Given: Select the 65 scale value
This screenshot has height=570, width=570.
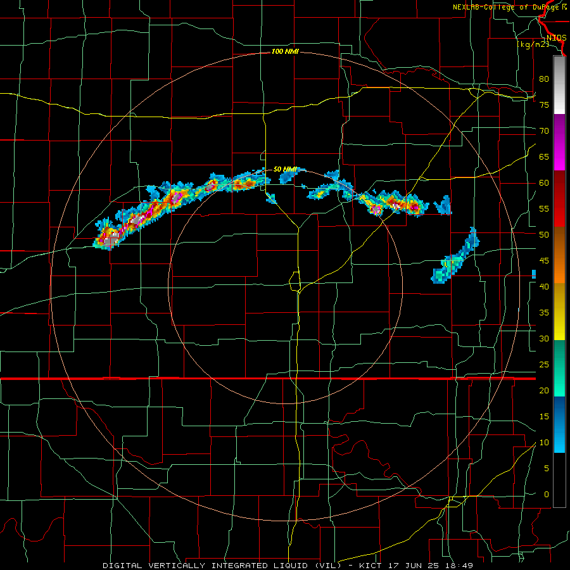Looking at the screenshot, I should (x=544, y=156).
